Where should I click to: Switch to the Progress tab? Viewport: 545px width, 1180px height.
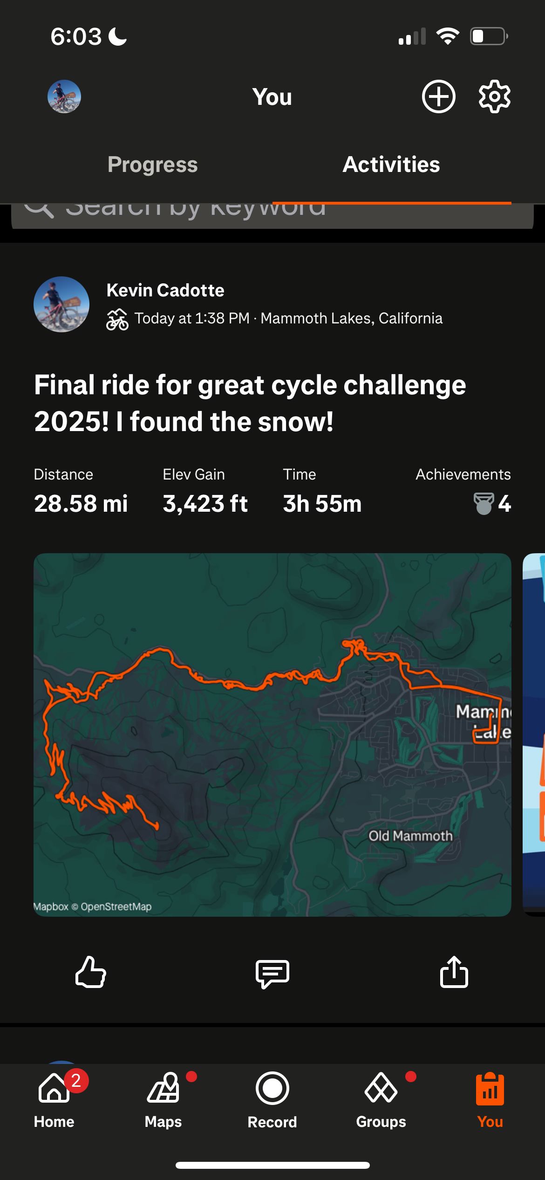click(153, 165)
